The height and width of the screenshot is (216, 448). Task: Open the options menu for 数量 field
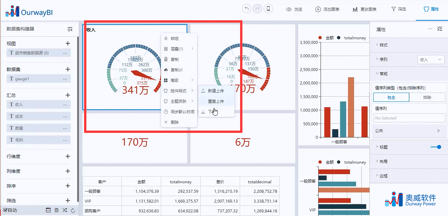click(65, 128)
